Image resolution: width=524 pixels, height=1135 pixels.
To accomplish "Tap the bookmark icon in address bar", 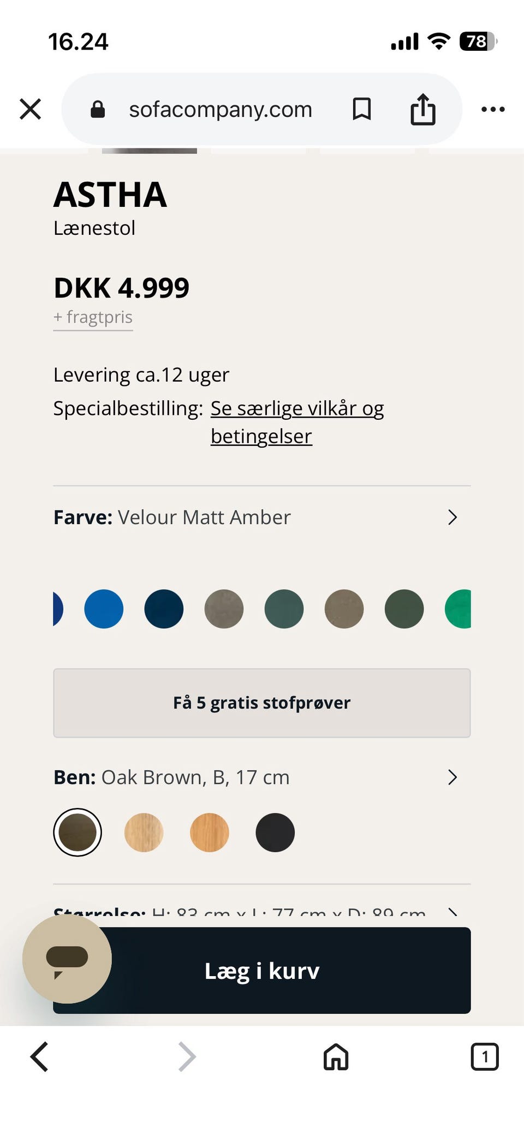I will point(361,109).
